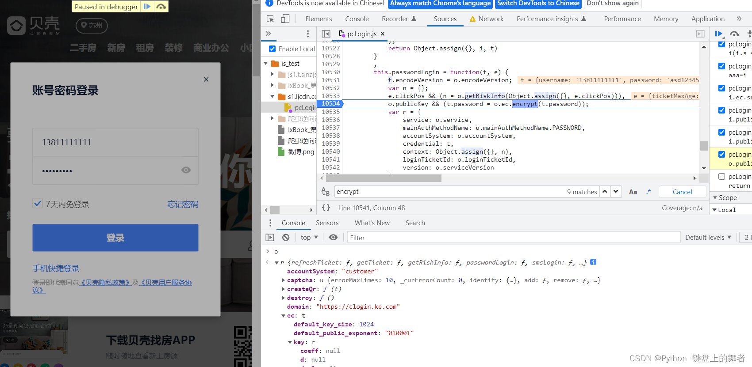Toggle regular expression search

pos(648,192)
